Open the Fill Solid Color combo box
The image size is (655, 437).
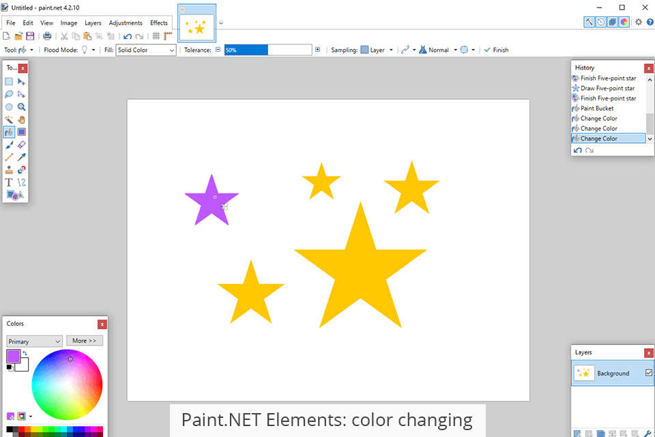[x=146, y=50]
